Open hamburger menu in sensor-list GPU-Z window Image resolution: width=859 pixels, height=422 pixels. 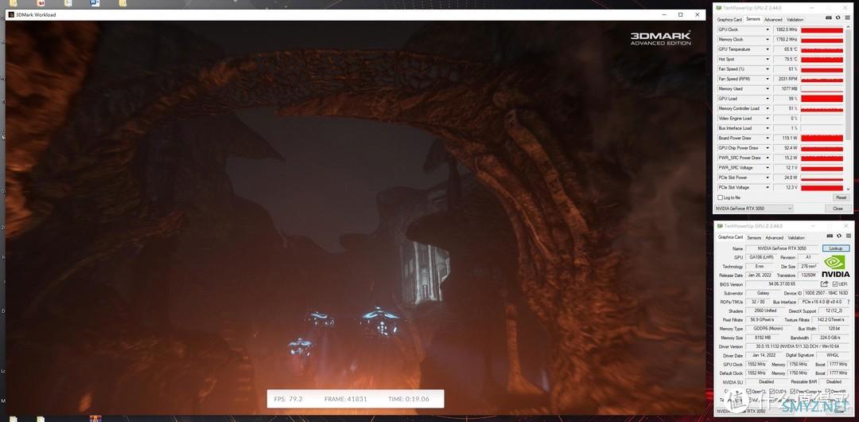pos(848,18)
